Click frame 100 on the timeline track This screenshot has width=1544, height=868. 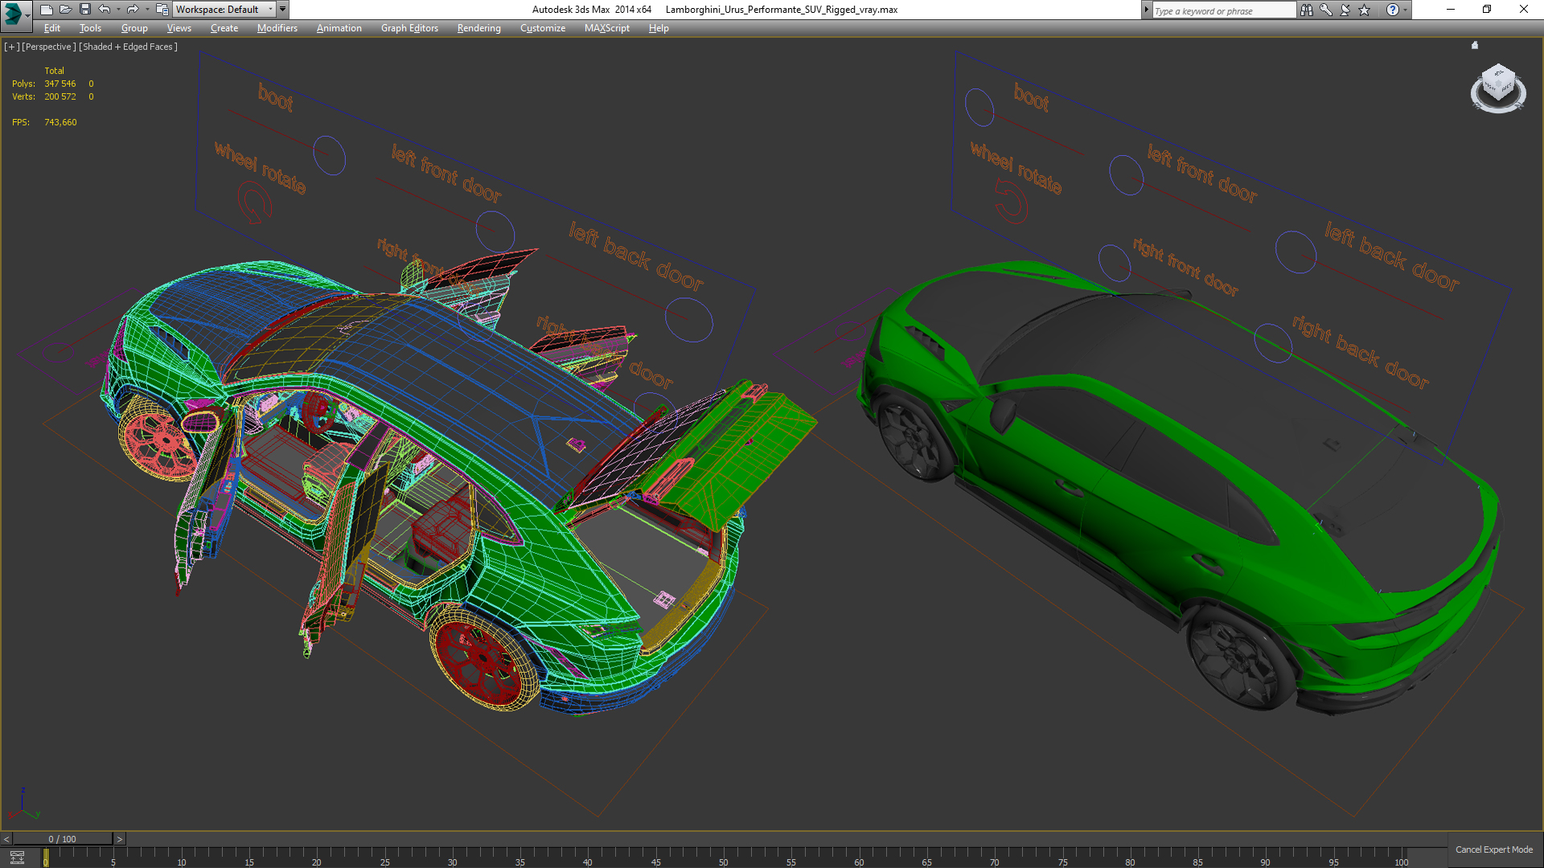[x=1401, y=858]
